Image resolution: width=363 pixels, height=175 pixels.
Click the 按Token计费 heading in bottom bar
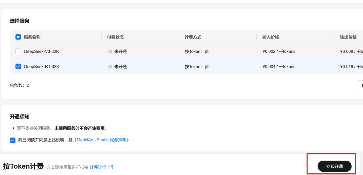point(24,166)
